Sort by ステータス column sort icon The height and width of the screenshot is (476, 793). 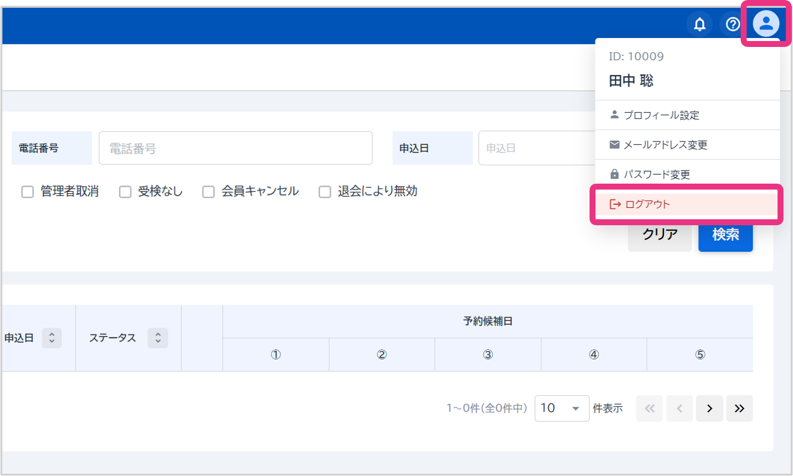point(158,338)
